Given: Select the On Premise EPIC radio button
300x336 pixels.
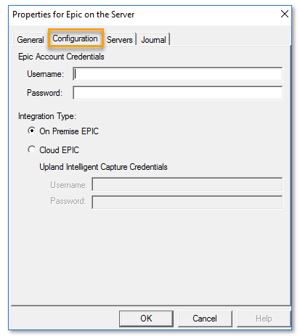Looking at the screenshot, I should 31,131.
